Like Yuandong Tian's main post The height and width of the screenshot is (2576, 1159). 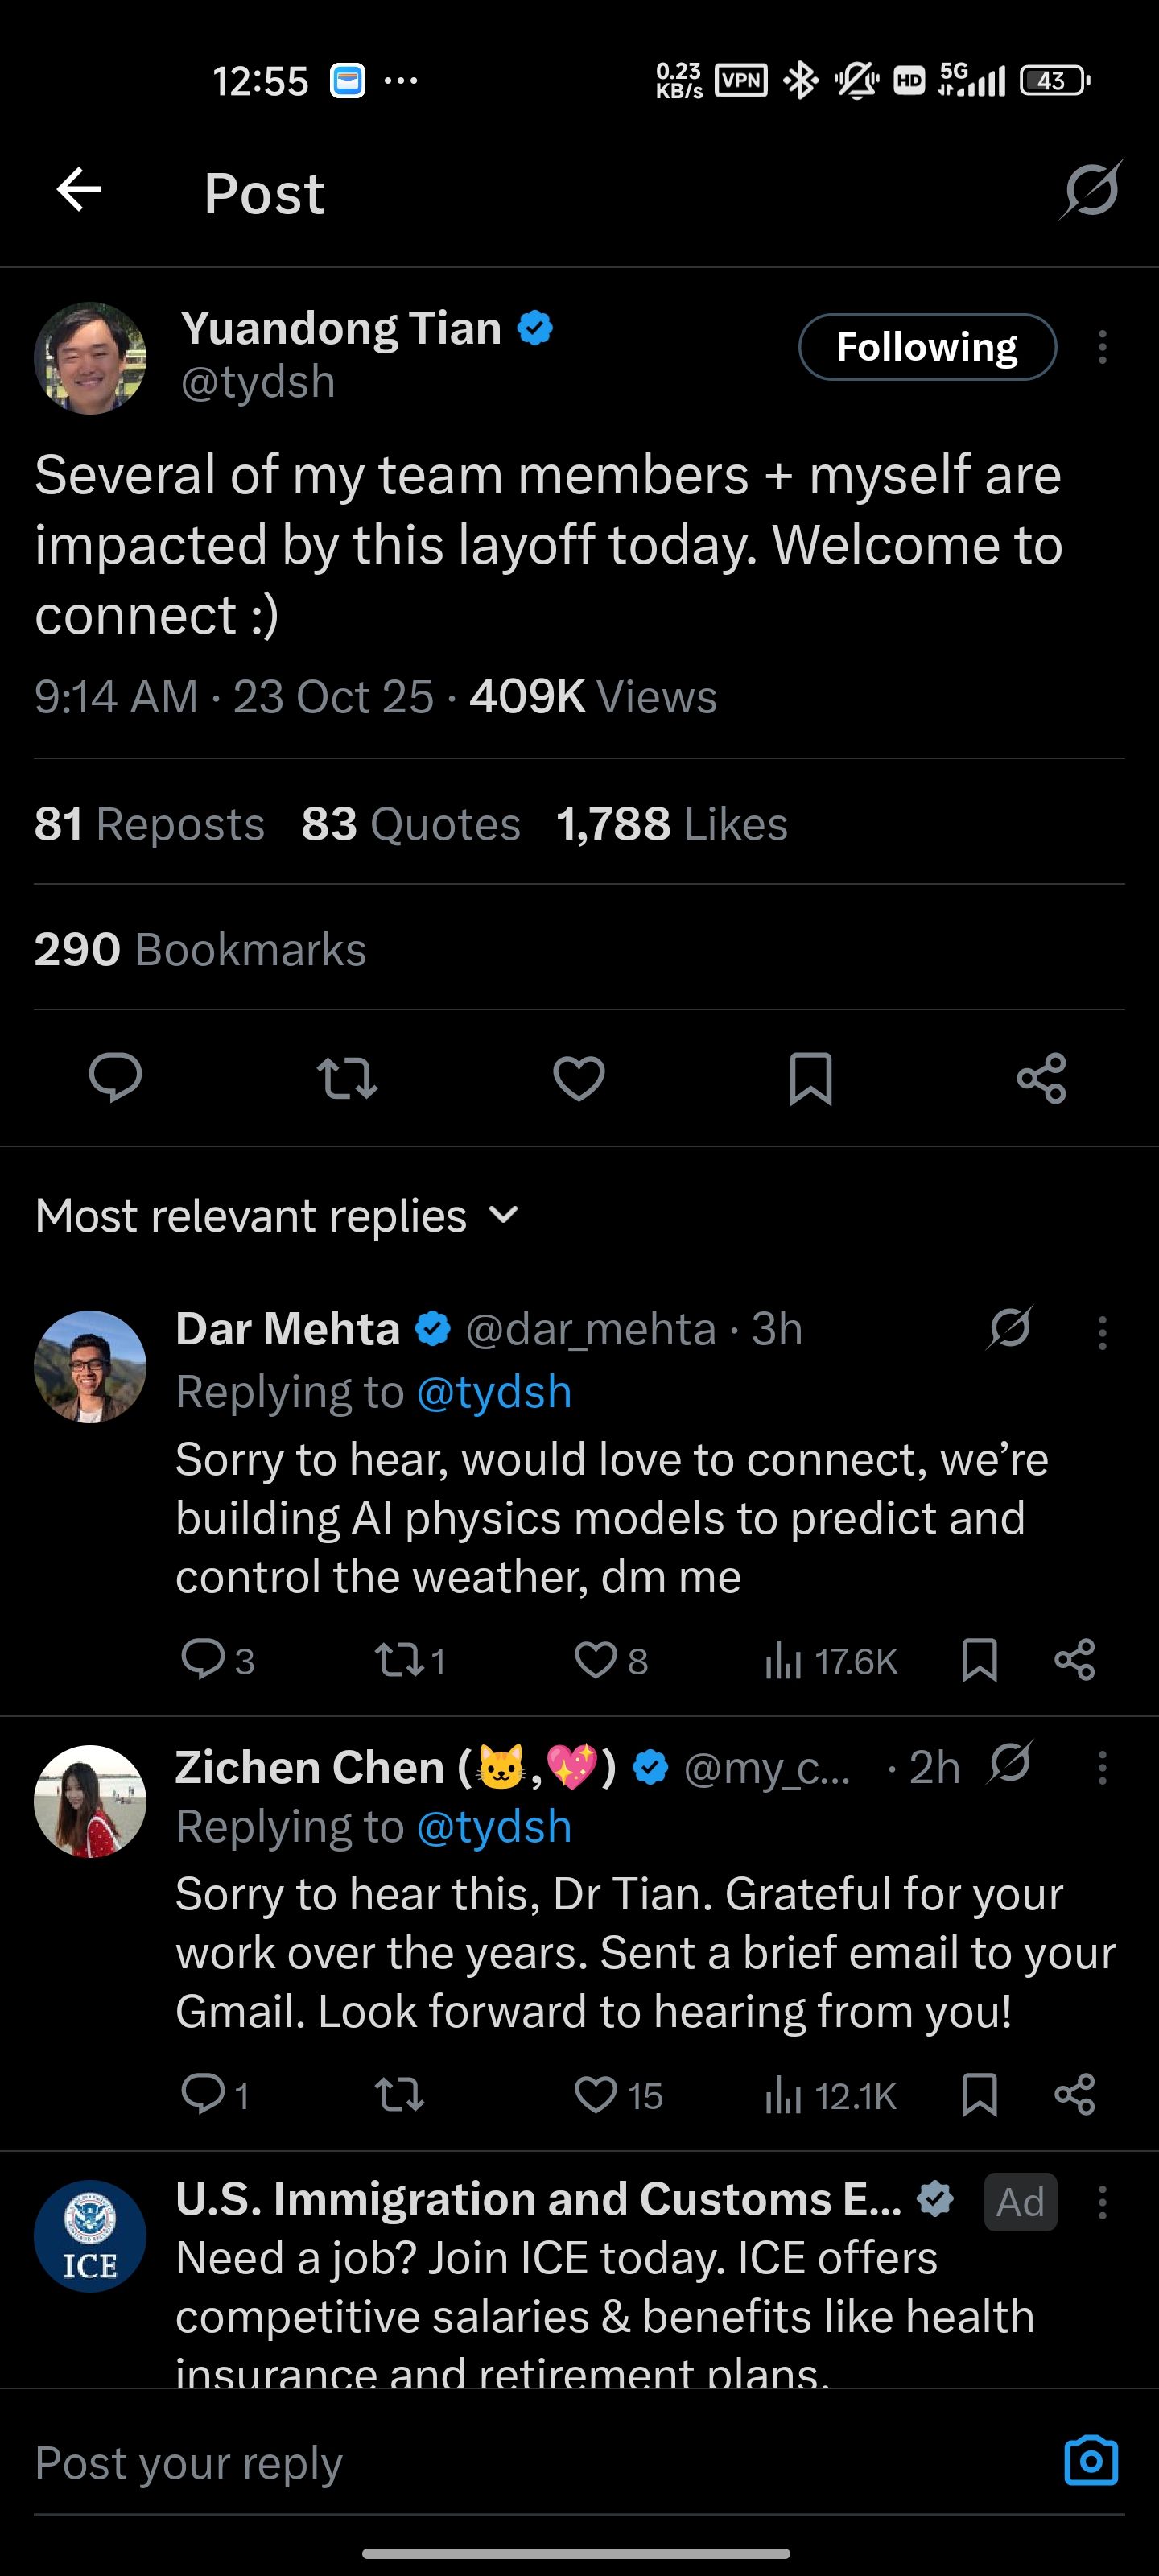click(579, 1078)
